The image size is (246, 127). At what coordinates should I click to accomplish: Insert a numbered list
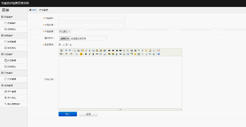coord(124,50)
